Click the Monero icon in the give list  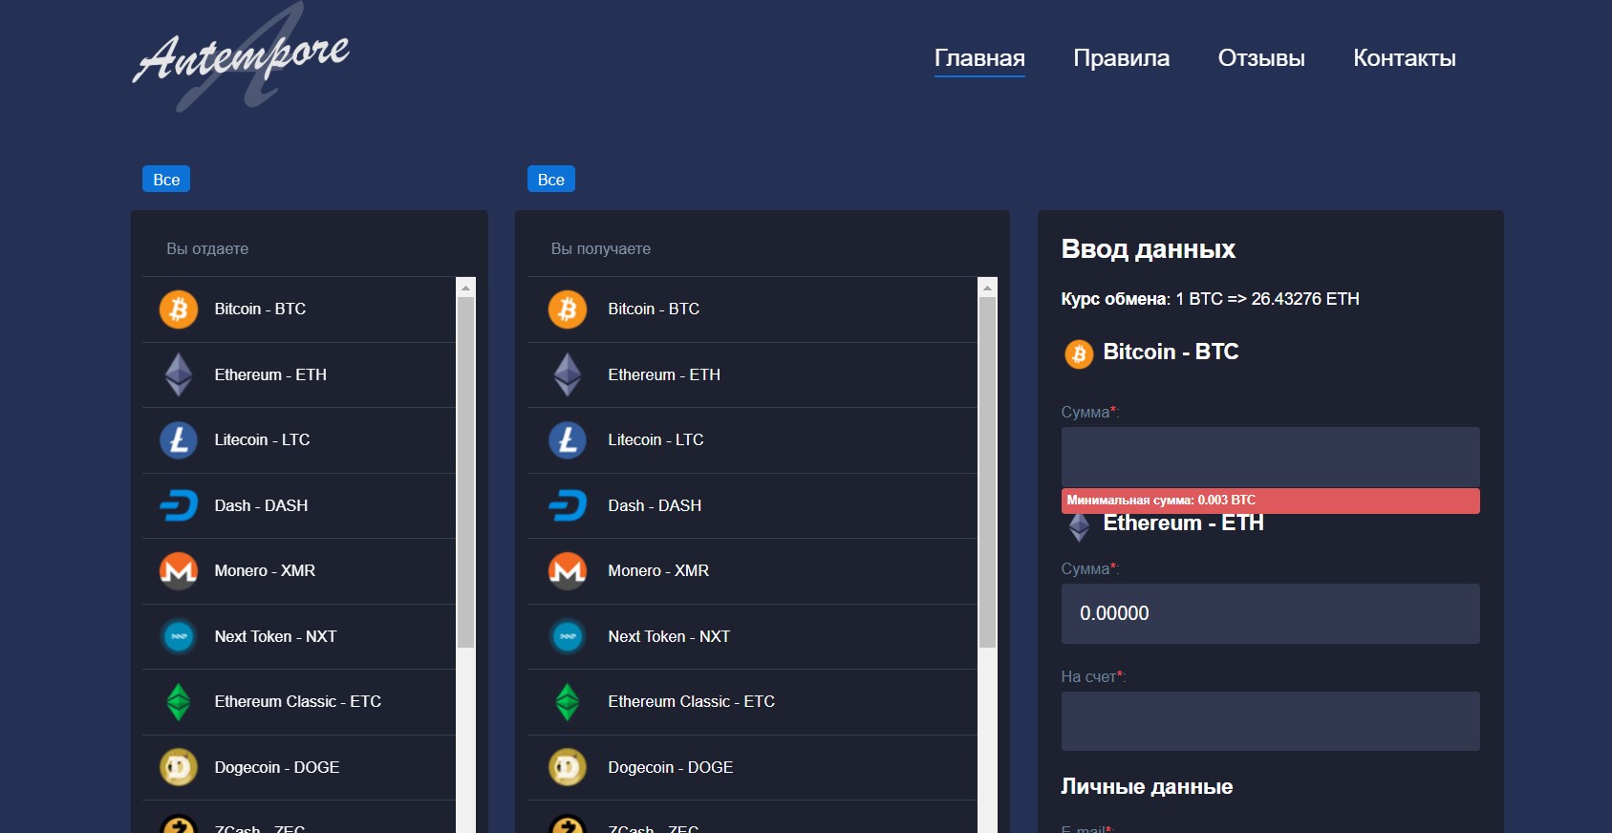(x=179, y=571)
